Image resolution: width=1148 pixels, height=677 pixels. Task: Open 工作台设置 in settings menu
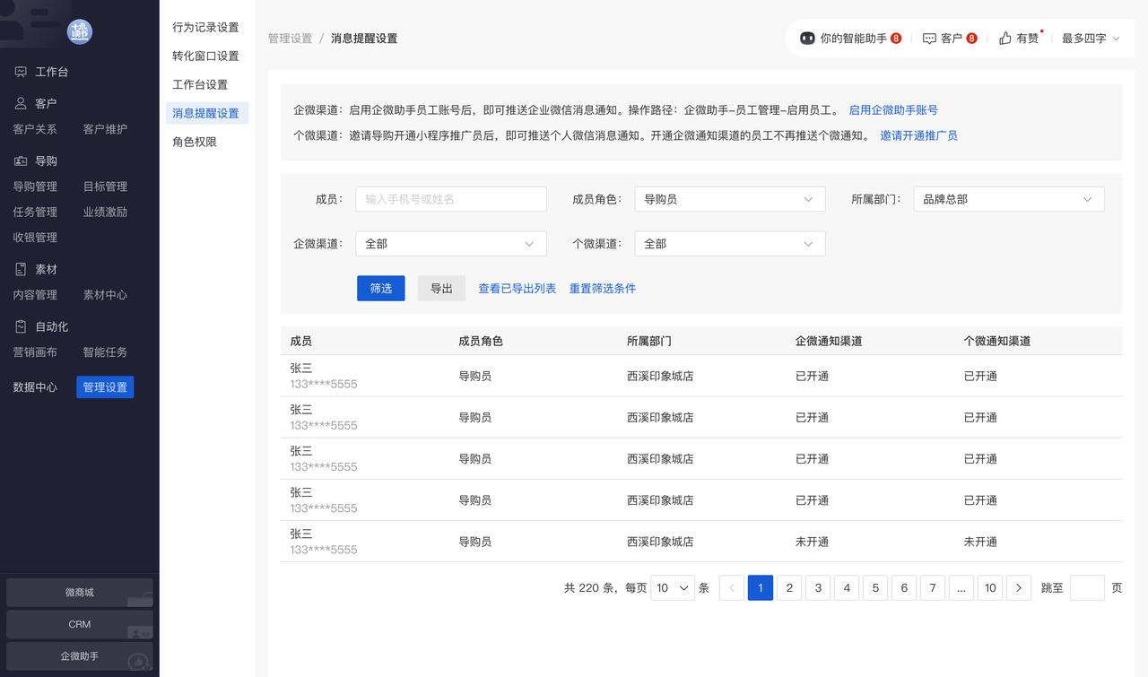click(200, 84)
